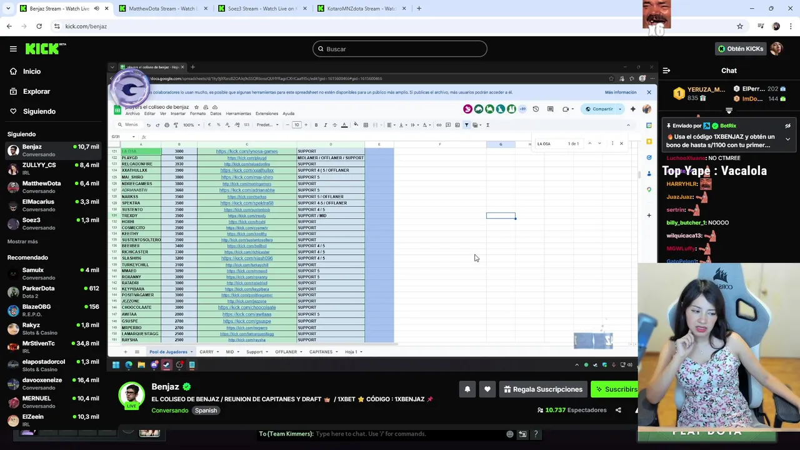The height and width of the screenshot is (450, 800).
Task: Collapse the chat panel
Action: pos(666,71)
